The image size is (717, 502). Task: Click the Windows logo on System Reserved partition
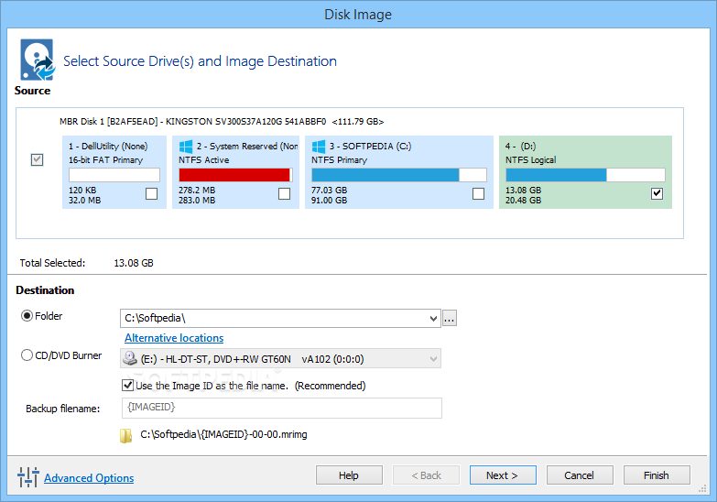tap(186, 147)
